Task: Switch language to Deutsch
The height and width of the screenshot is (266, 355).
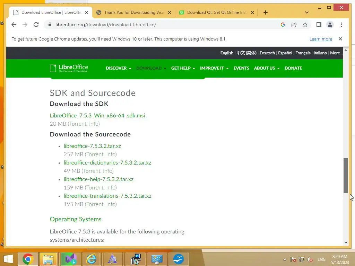Action: 267,53
